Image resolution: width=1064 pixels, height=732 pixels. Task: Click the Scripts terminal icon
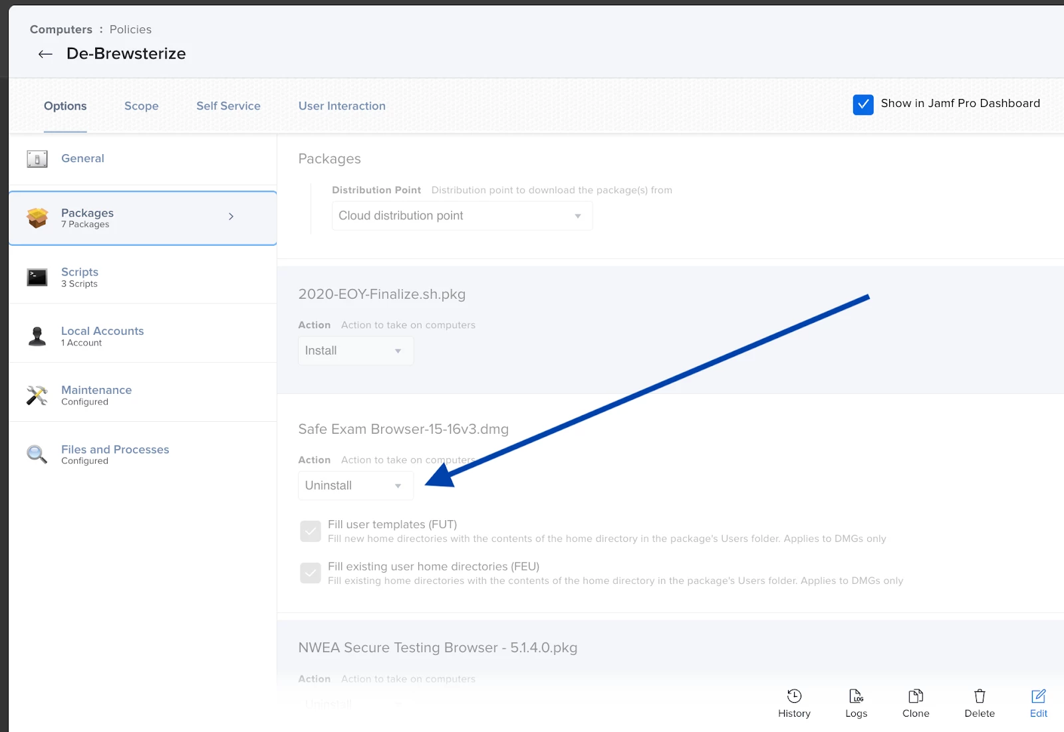pyautogui.click(x=37, y=277)
